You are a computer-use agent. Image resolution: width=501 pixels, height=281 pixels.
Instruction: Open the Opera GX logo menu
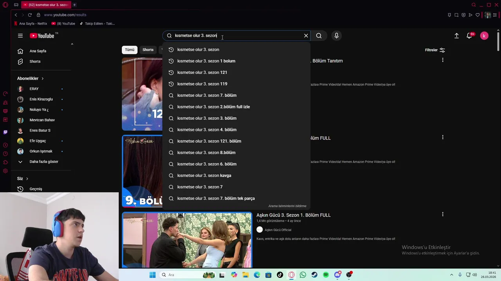coord(5,5)
